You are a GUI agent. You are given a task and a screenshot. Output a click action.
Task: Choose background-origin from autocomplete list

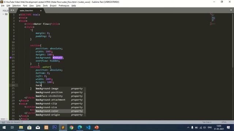tap(59, 115)
